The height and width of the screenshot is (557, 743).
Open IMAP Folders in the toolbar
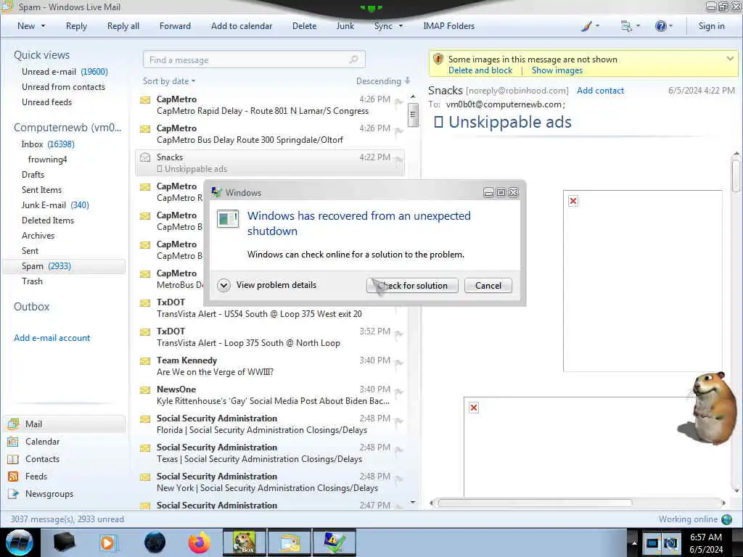click(x=448, y=26)
